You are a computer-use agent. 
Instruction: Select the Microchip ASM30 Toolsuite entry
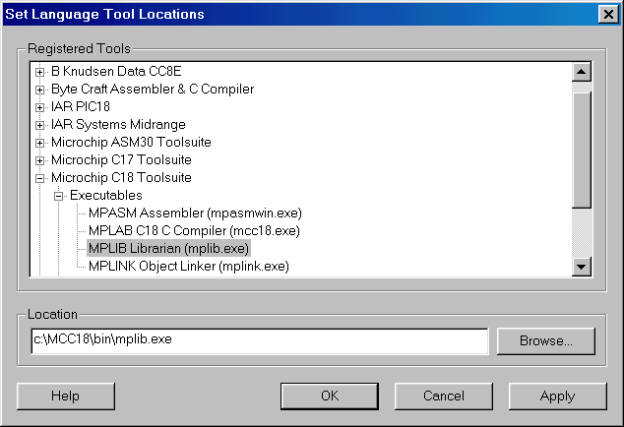click(x=131, y=142)
